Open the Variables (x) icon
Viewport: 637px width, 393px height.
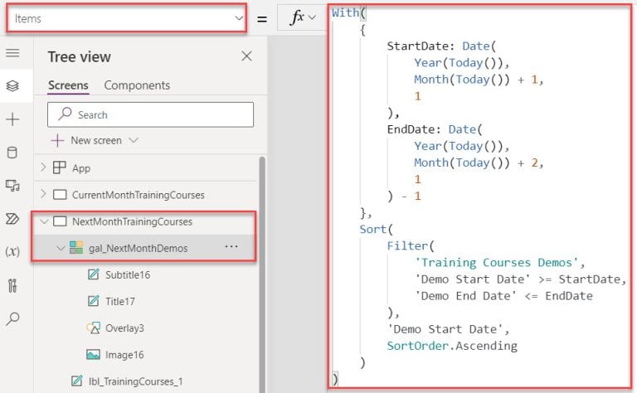click(12, 252)
